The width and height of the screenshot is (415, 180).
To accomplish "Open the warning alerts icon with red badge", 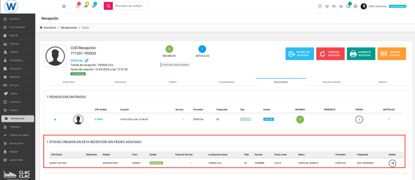I will [x=77, y=6].
